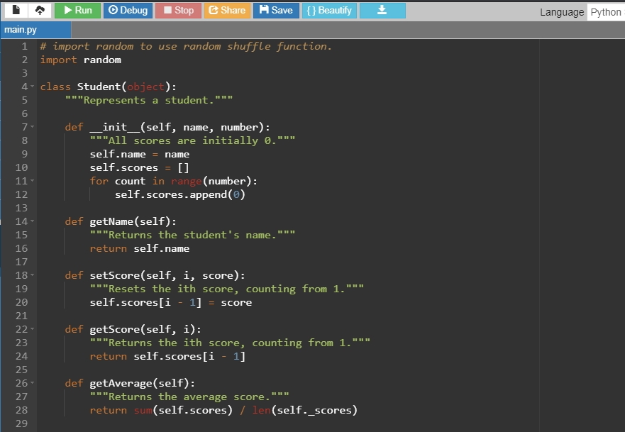Fold the setScore method block
Screen dimensions: 625x432
[x=33, y=276]
